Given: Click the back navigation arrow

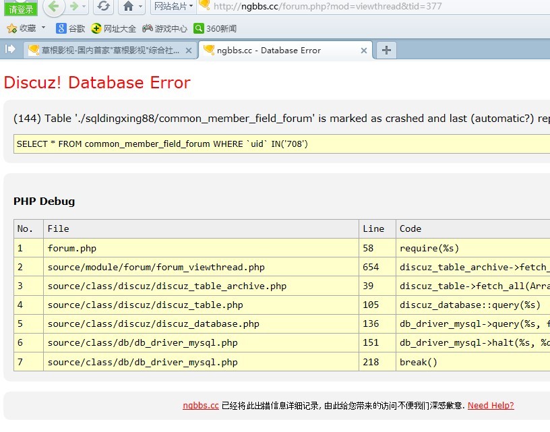Looking at the screenshot, I should coord(54,7).
